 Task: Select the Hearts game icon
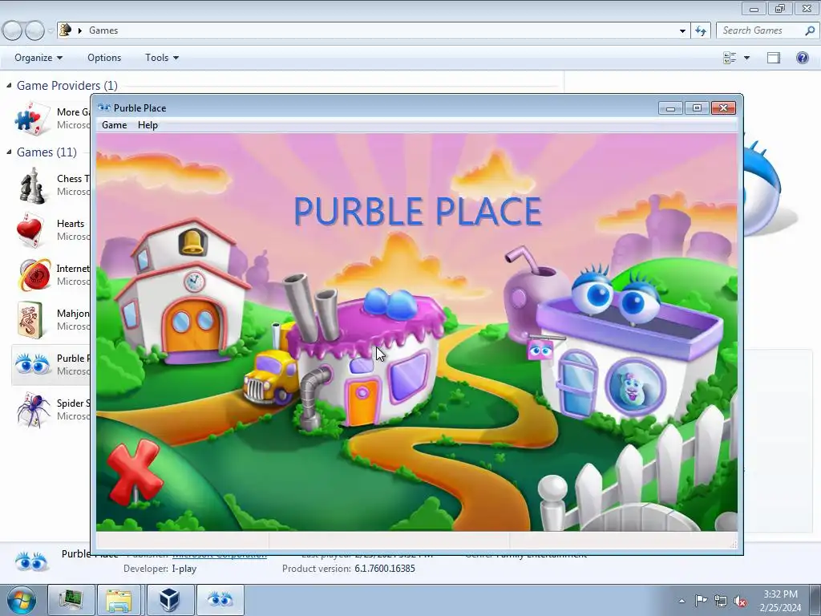click(30, 230)
